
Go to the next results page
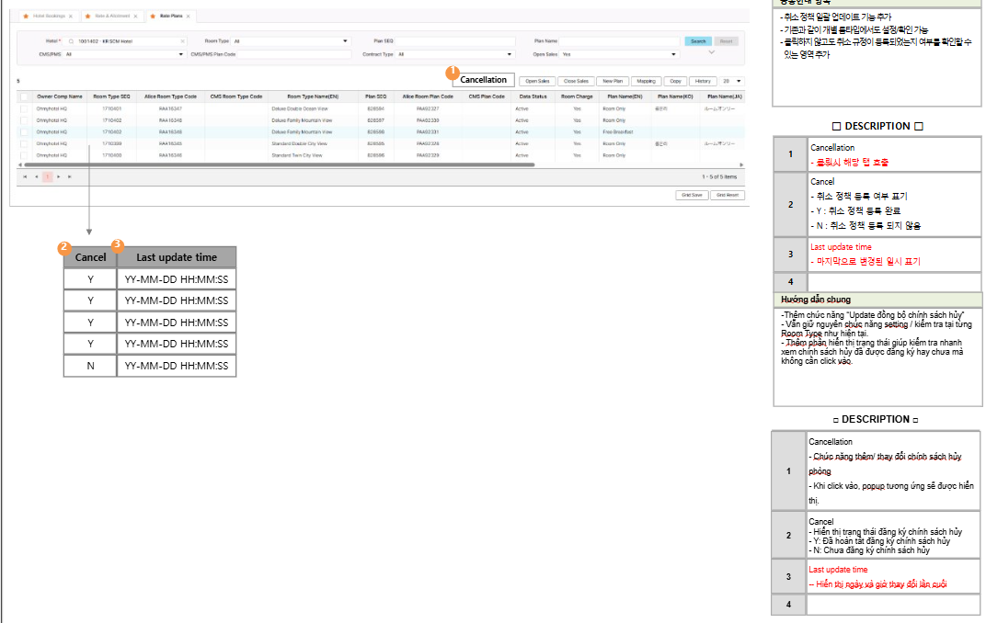(58, 176)
